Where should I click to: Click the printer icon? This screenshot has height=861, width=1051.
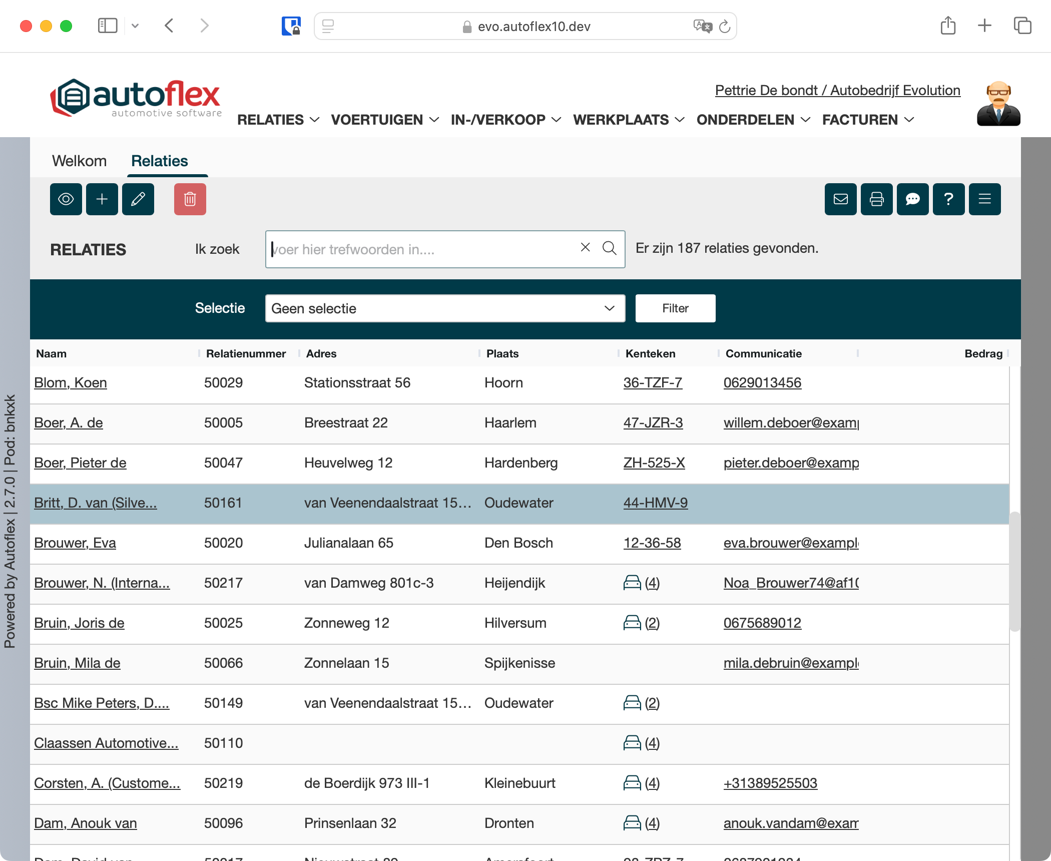(876, 199)
